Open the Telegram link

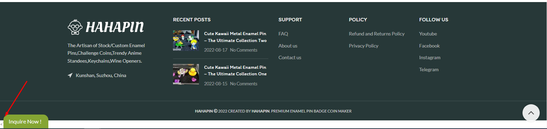(x=429, y=69)
